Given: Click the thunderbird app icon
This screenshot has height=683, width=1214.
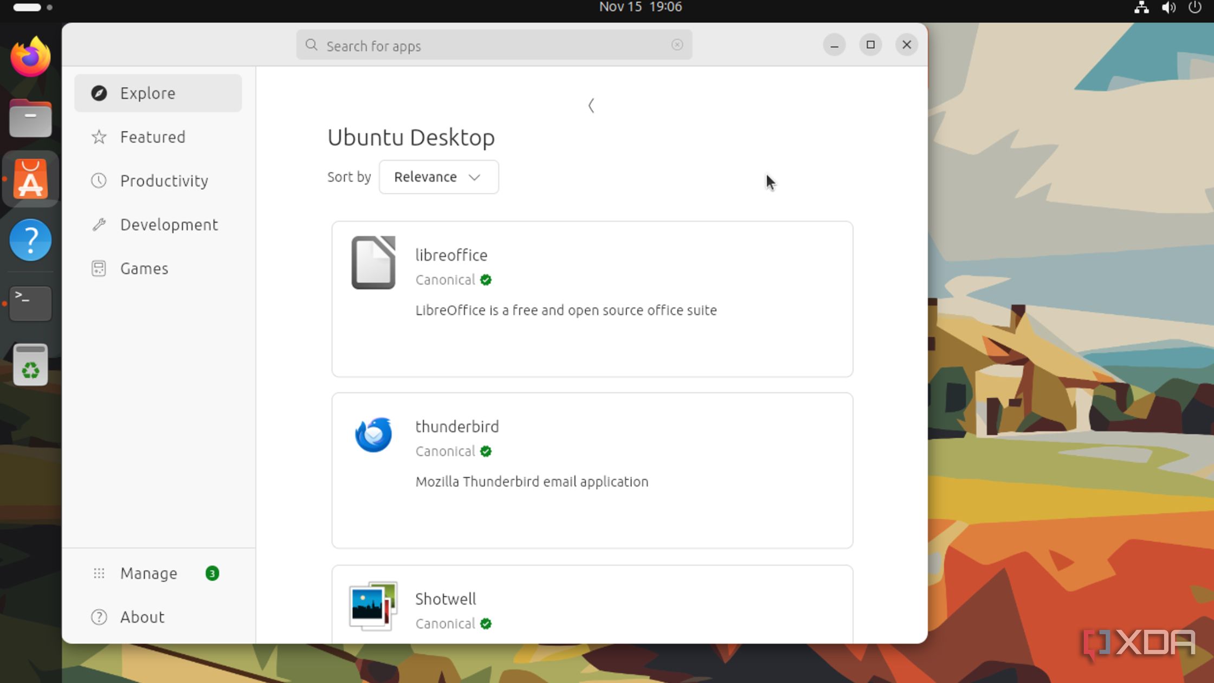Looking at the screenshot, I should point(373,435).
